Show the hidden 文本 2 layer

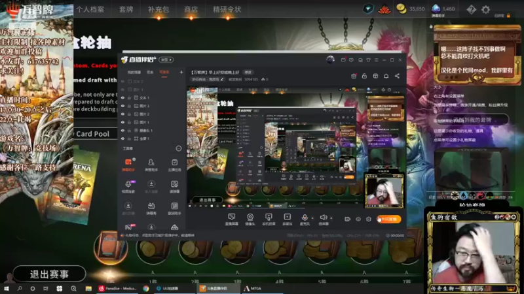122,82
